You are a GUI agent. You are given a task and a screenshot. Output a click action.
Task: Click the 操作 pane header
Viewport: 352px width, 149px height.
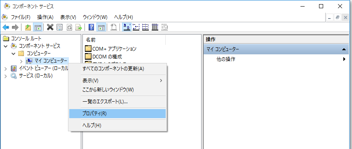276,40
